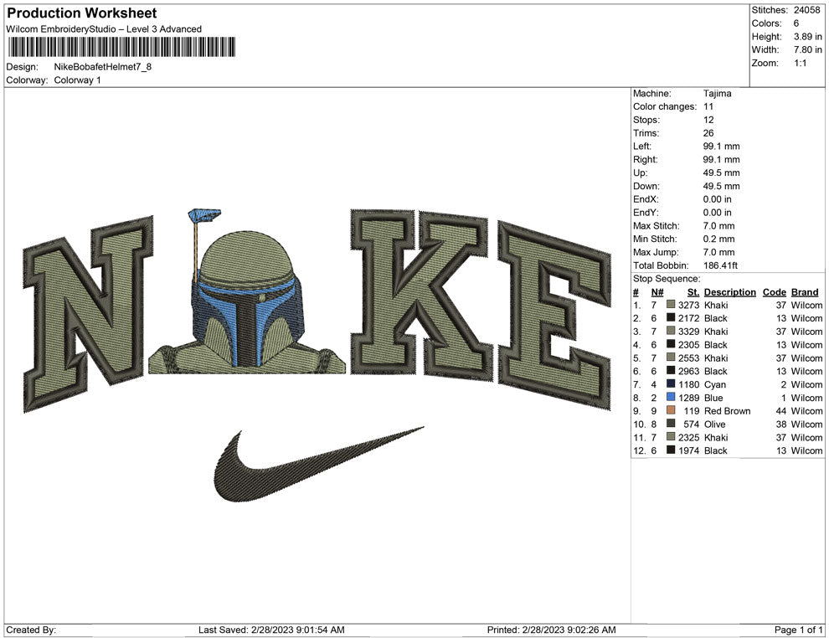The height and width of the screenshot is (638, 829).
Task: Click the helmet embroidery in the design preview
Action: (x=247, y=299)
